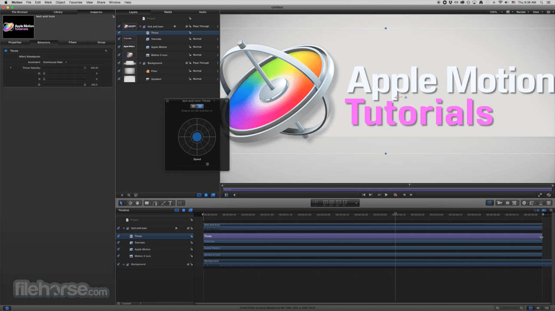The image size is (555, 311).
Task: Click the lock icon on Tutorials layer
Action: click(190, 39)
